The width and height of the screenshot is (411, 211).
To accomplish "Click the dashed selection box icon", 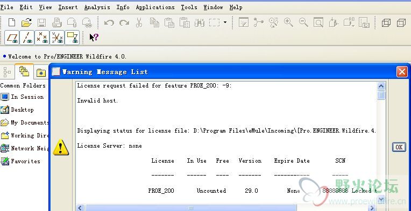I will tap(215, 23).
